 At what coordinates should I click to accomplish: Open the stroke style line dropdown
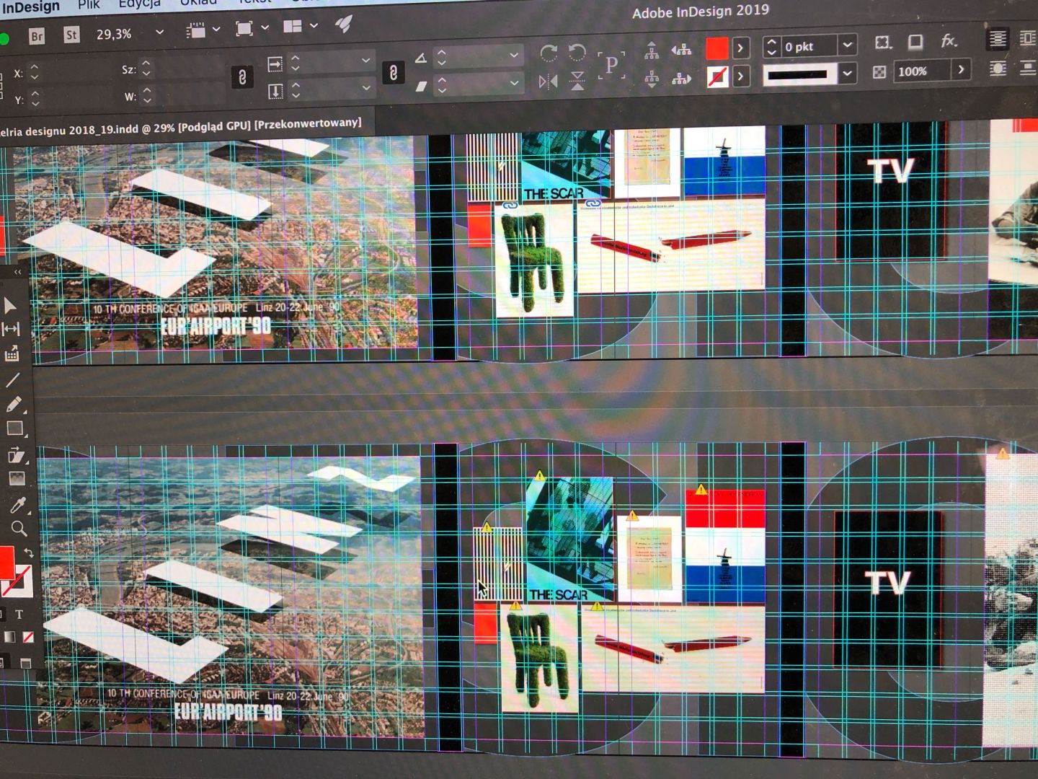(x=848, y=73)
